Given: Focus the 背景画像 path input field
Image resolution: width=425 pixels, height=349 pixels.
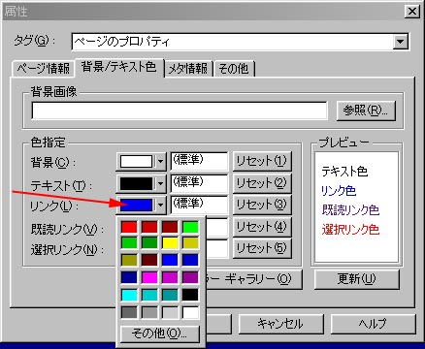Looking at the screenshot, I should pos(180,111).
